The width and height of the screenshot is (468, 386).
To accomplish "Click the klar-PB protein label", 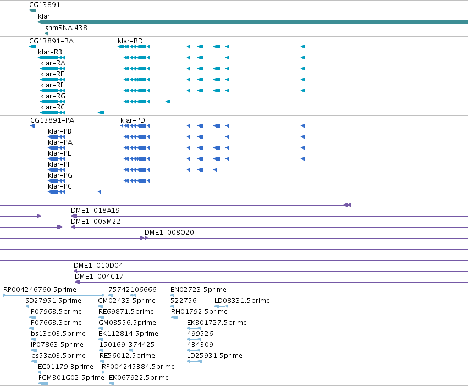I will point(59,131).
